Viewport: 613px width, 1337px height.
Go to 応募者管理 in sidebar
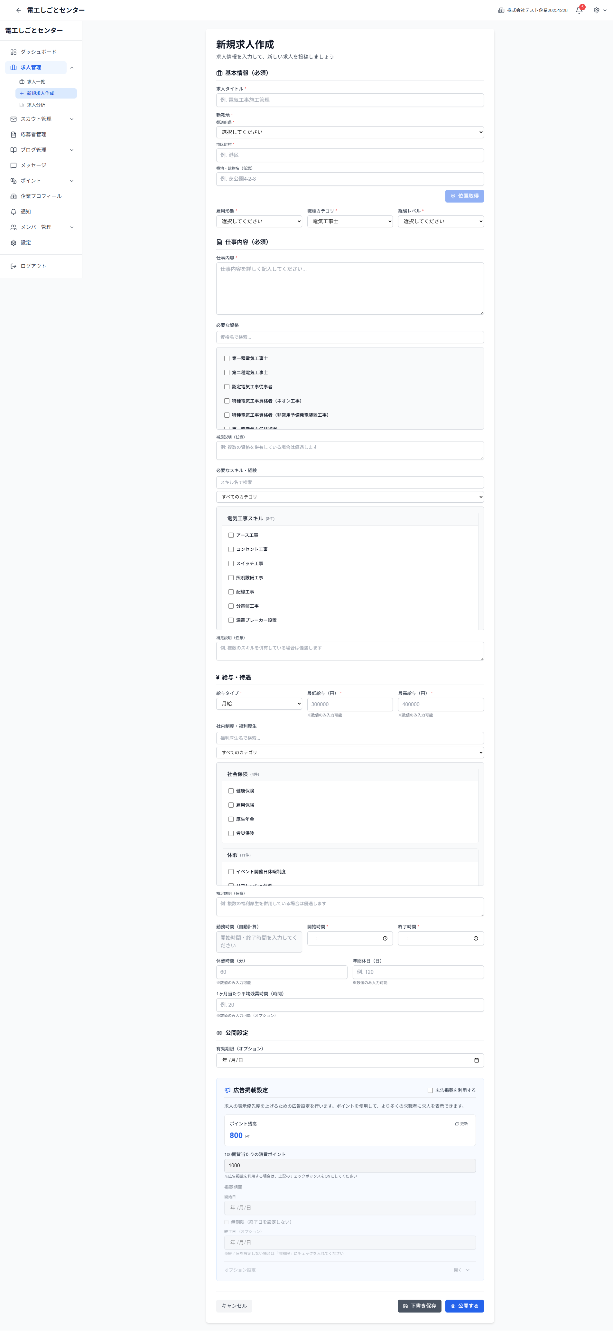click(x=33, y=134)
